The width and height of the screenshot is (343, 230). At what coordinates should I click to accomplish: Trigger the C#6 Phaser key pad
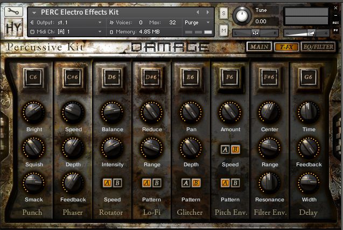(x=72, y=77)
